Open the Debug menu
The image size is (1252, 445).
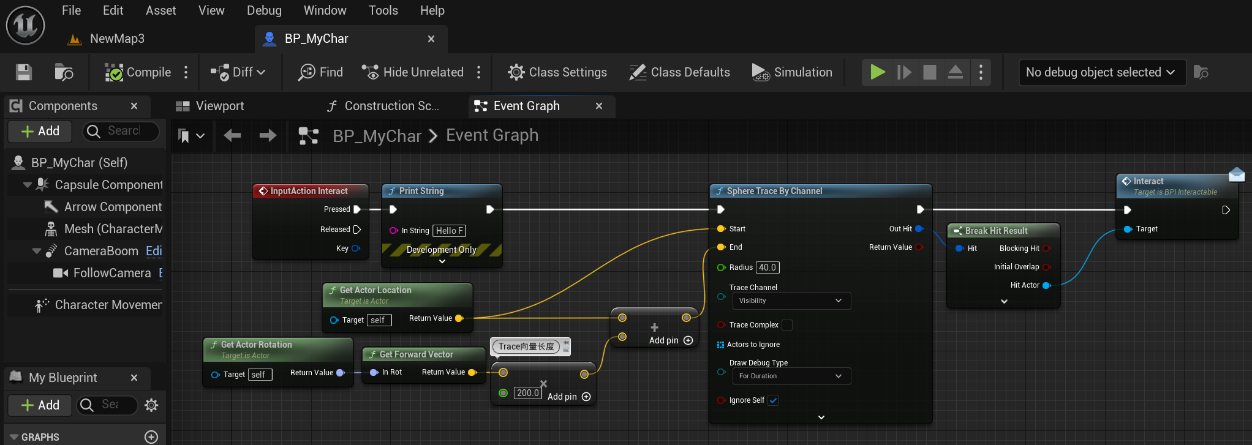point(264,10)
